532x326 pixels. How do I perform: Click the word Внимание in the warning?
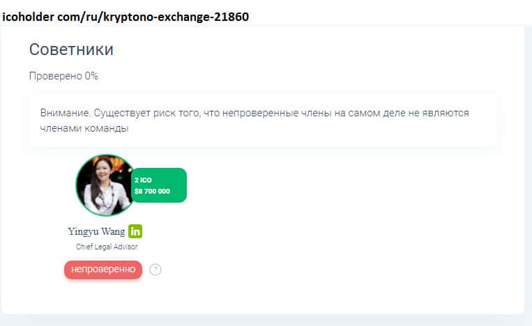(65, 113)
